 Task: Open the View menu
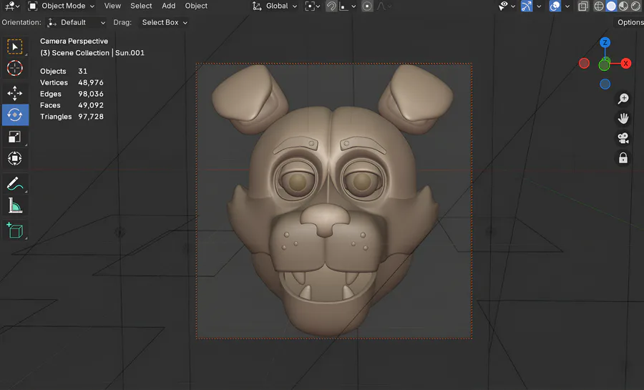pyautogui.click(x=112, y=6)
